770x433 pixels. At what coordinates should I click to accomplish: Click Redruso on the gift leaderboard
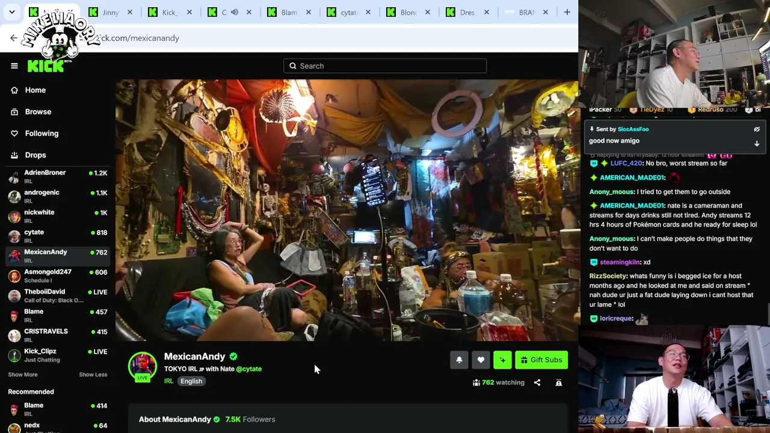click(x=710, y=110)
